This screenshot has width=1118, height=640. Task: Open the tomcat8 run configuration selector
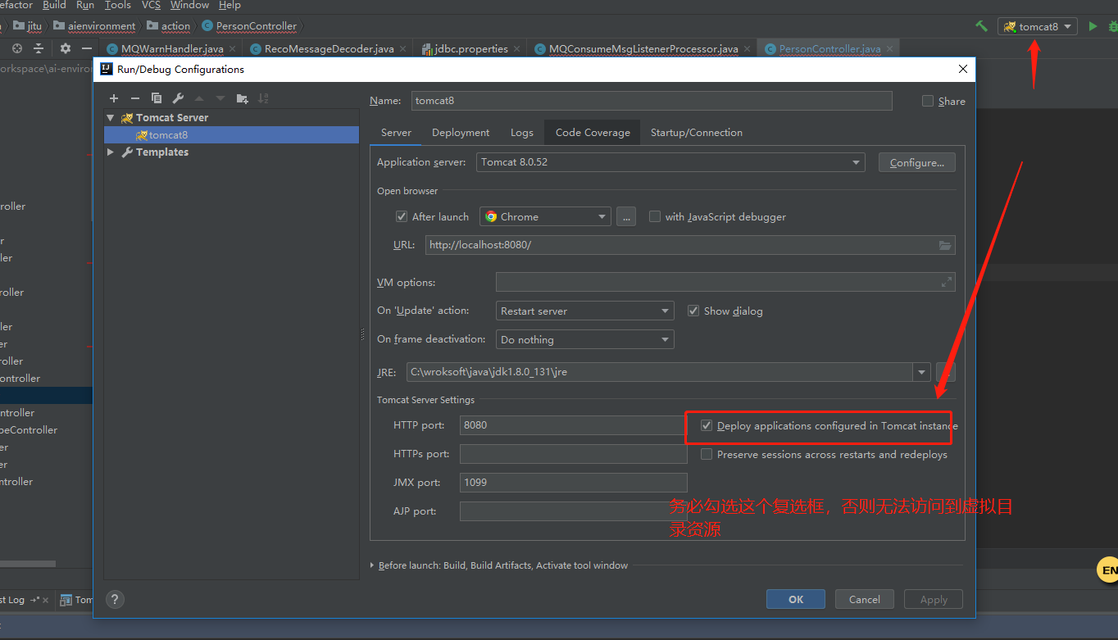[1037, 26]
